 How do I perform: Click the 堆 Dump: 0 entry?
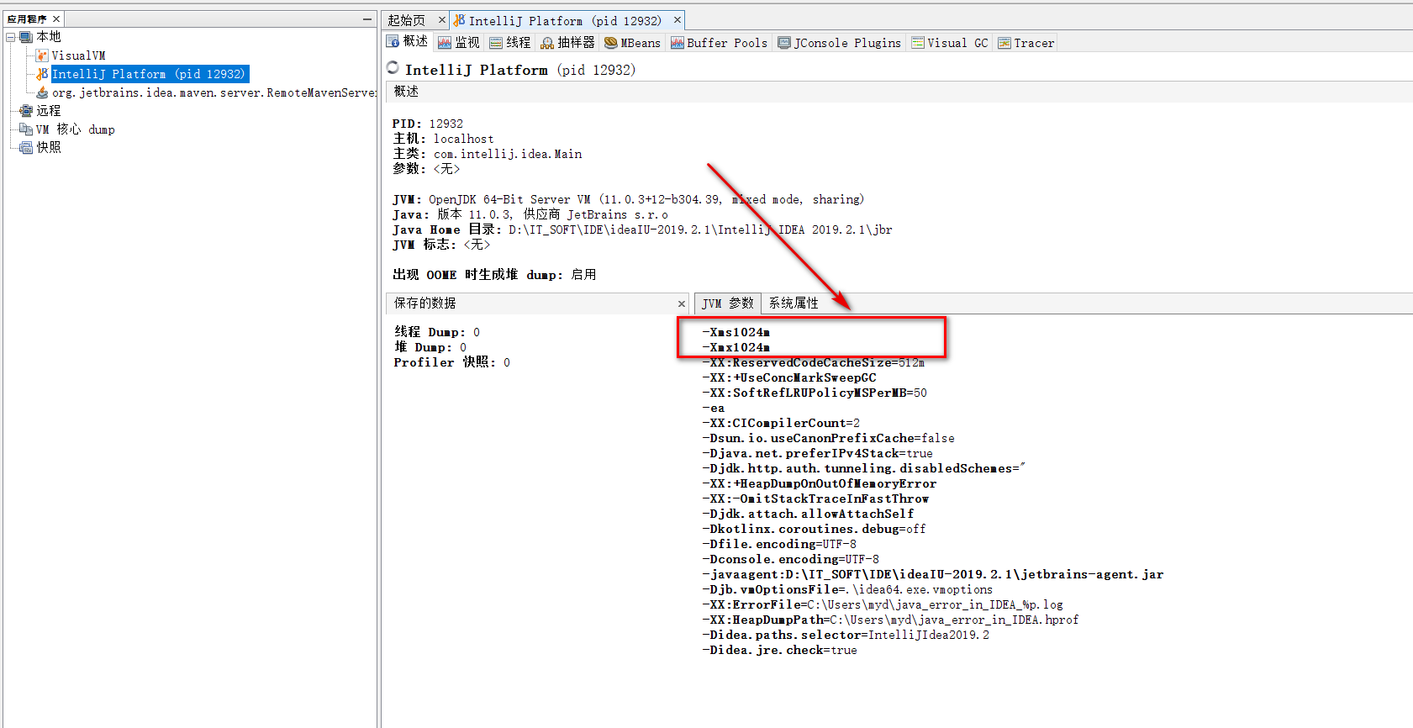(x=430, y=347)
